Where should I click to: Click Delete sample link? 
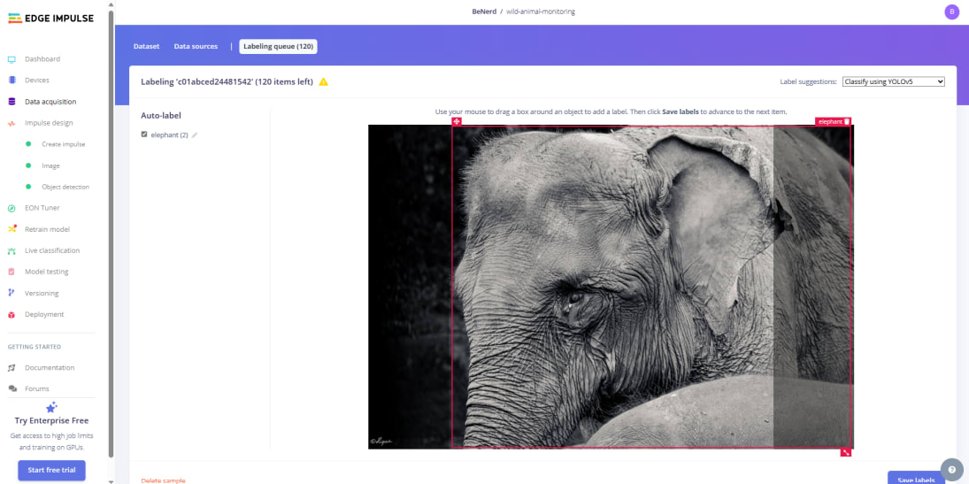tap(163, 480)
